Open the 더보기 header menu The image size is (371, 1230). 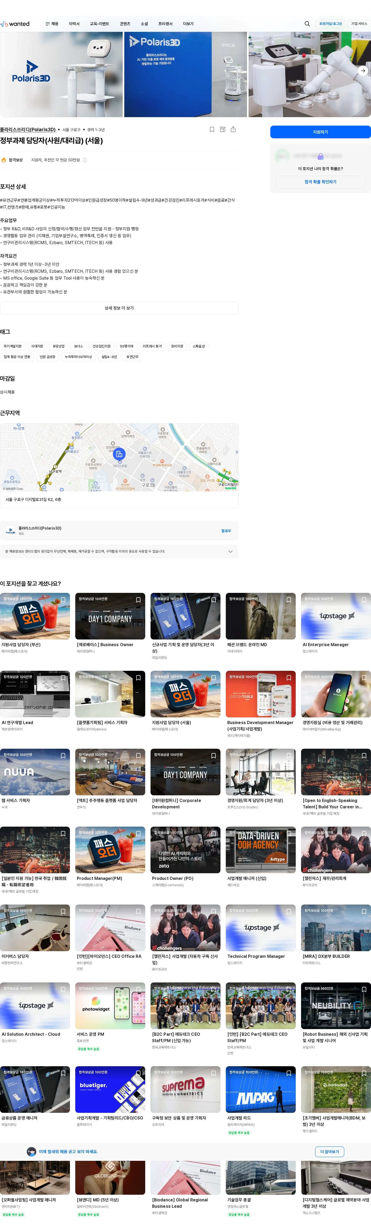coord(188,24)
